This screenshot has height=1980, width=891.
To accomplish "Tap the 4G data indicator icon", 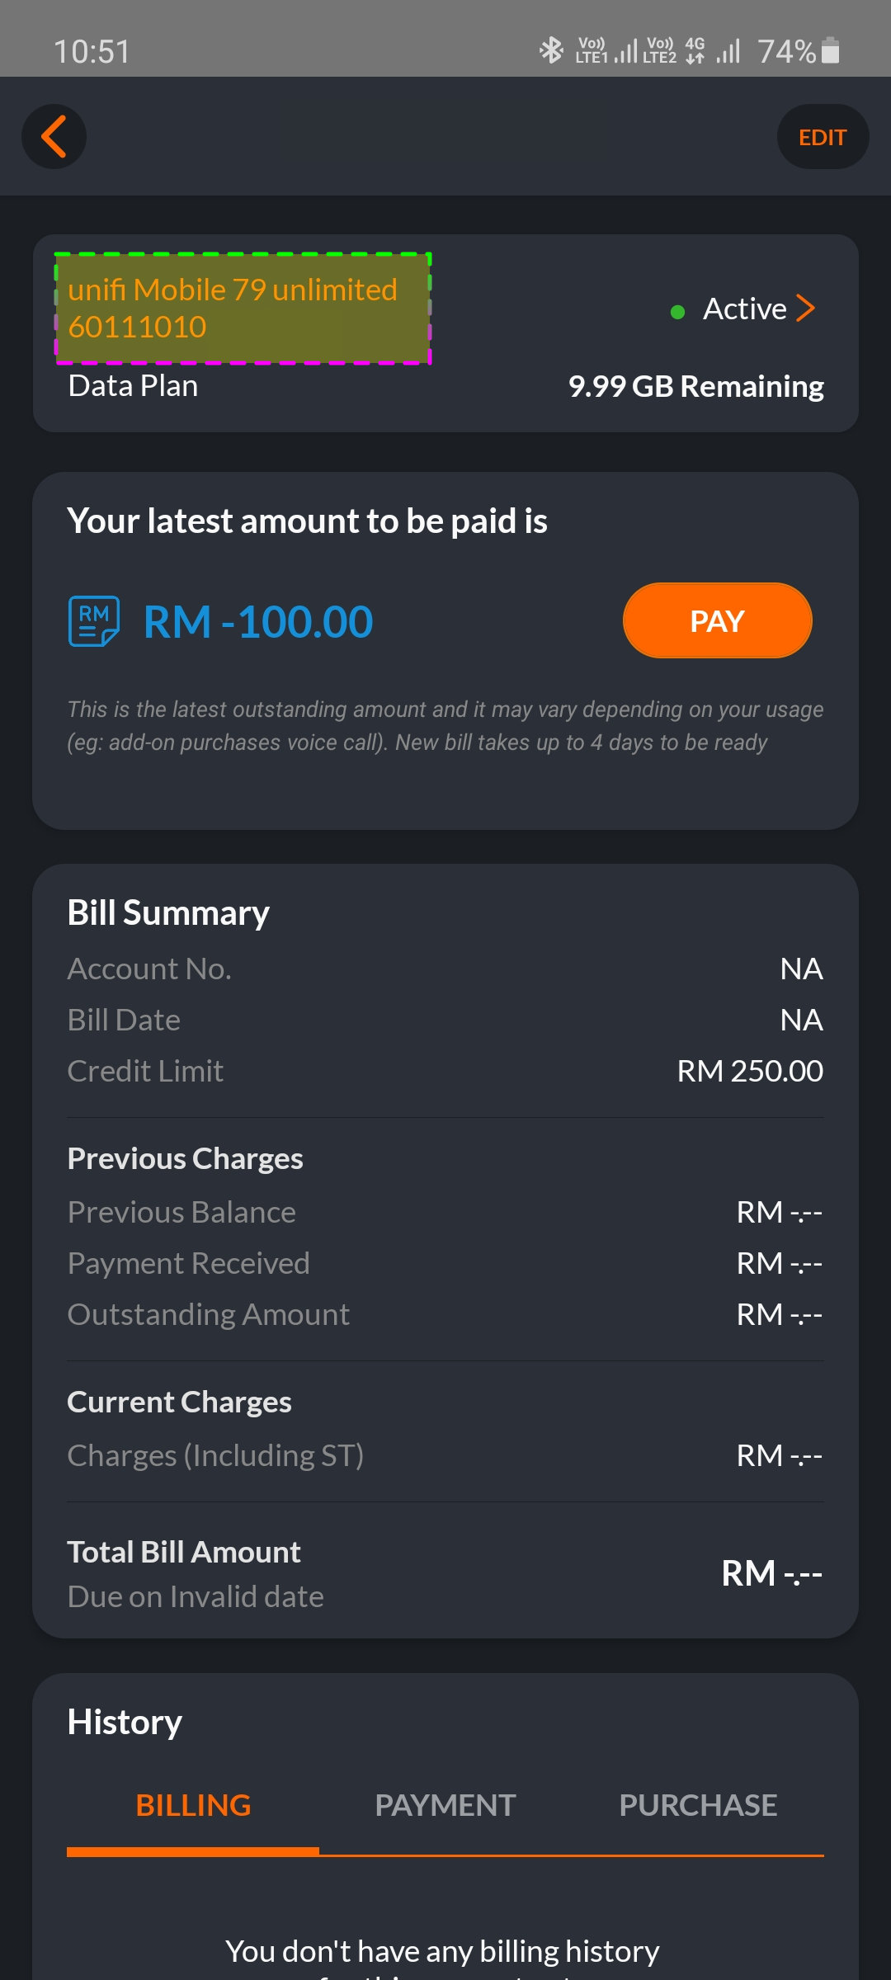I will 695,50.
